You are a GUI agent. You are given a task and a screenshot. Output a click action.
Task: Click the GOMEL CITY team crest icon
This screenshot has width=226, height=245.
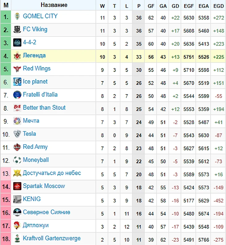pyautogui.click(x=17, y=16)
